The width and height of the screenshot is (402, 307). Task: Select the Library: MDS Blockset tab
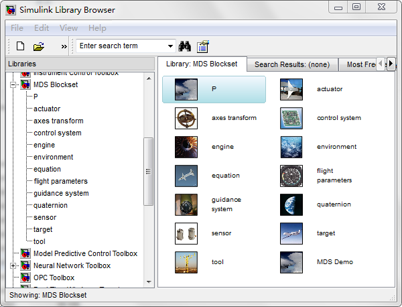tap(202, 64)
